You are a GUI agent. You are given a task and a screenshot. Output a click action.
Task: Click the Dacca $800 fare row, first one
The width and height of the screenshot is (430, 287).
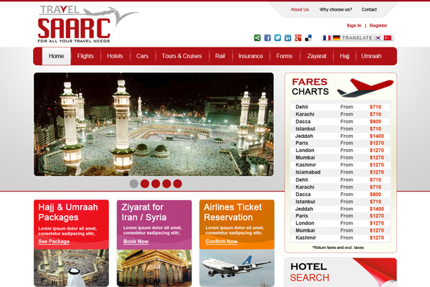point(340,121)
